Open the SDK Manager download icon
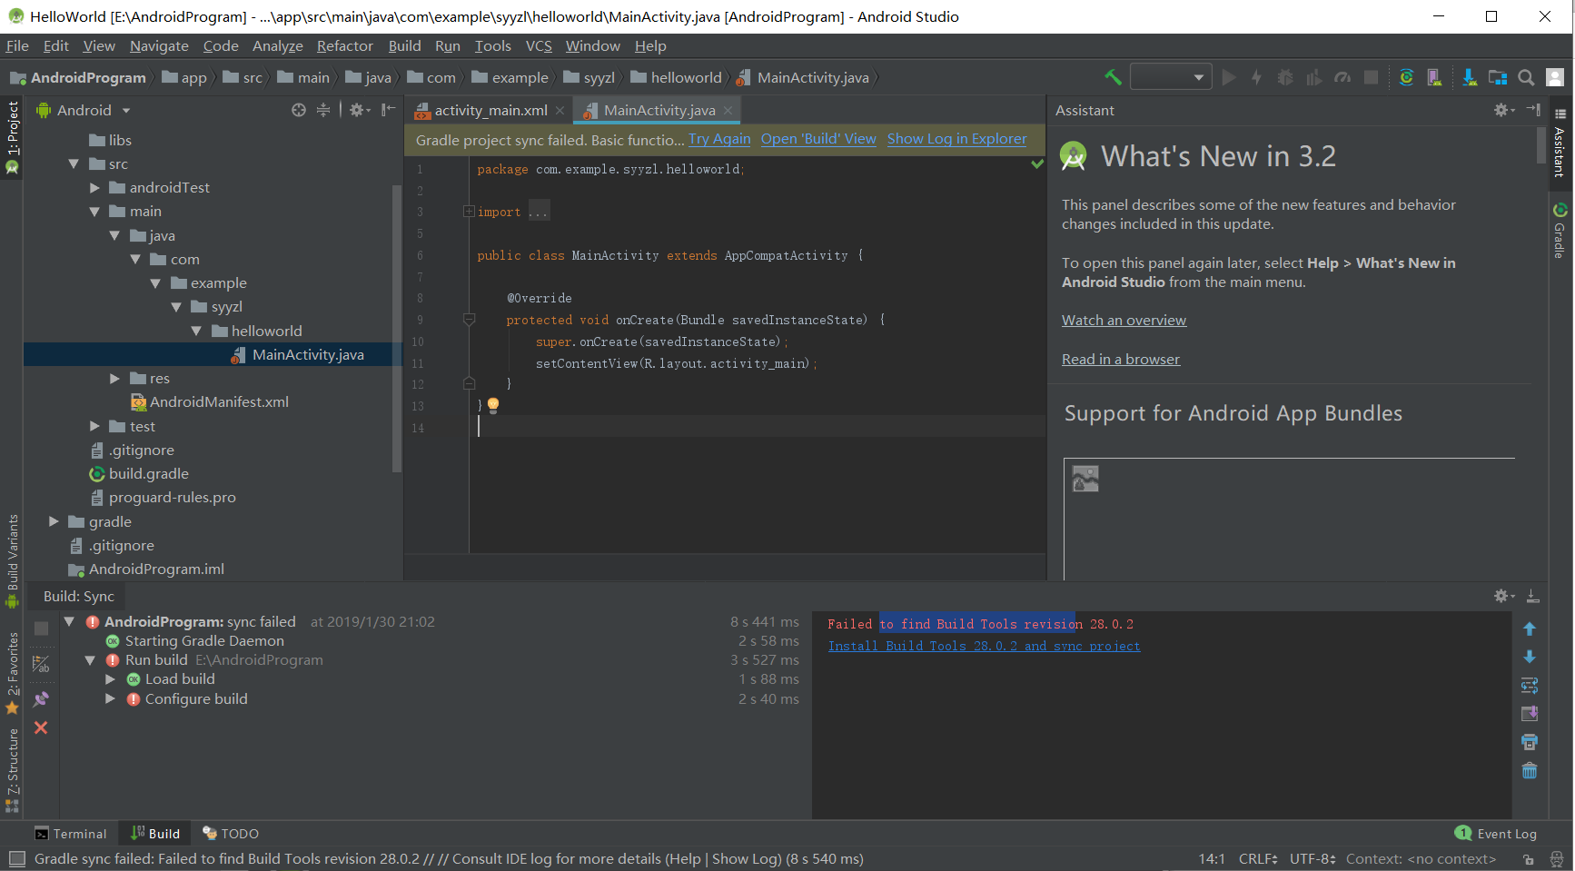1575x871 pixels. pos(1470,77)
